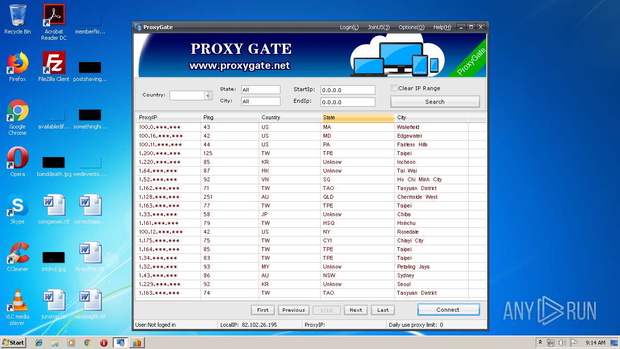Viewport: 620px width, 349px height.
Task: Sort by State column header
Action: pos(357,117)
